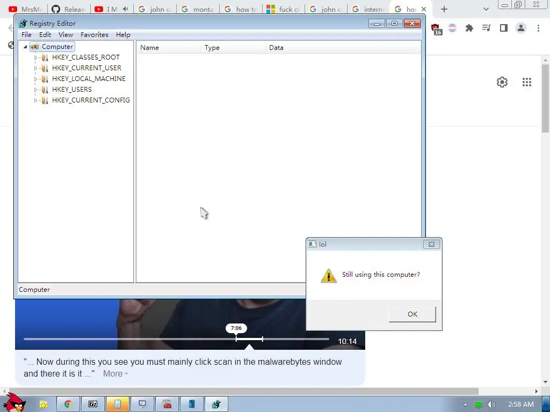Click the lol dialog title icon
Image resolution: width=550 pixels, height=412 pixels.
tap(312, 244)
